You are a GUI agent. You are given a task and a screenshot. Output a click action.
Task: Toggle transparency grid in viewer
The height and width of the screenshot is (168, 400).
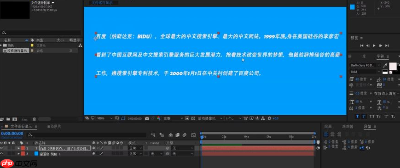pos(193,118)
